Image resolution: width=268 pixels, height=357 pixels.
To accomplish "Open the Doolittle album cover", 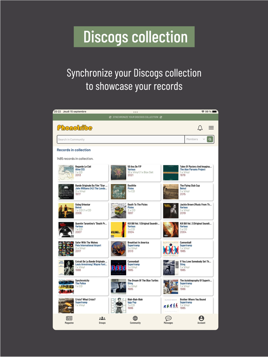I will click(118, 192).
